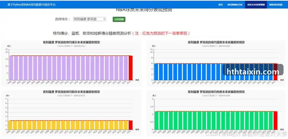Go to the 首页 nav item
The width and height of the screenshot is (288, 139).
tap(220, 4)
